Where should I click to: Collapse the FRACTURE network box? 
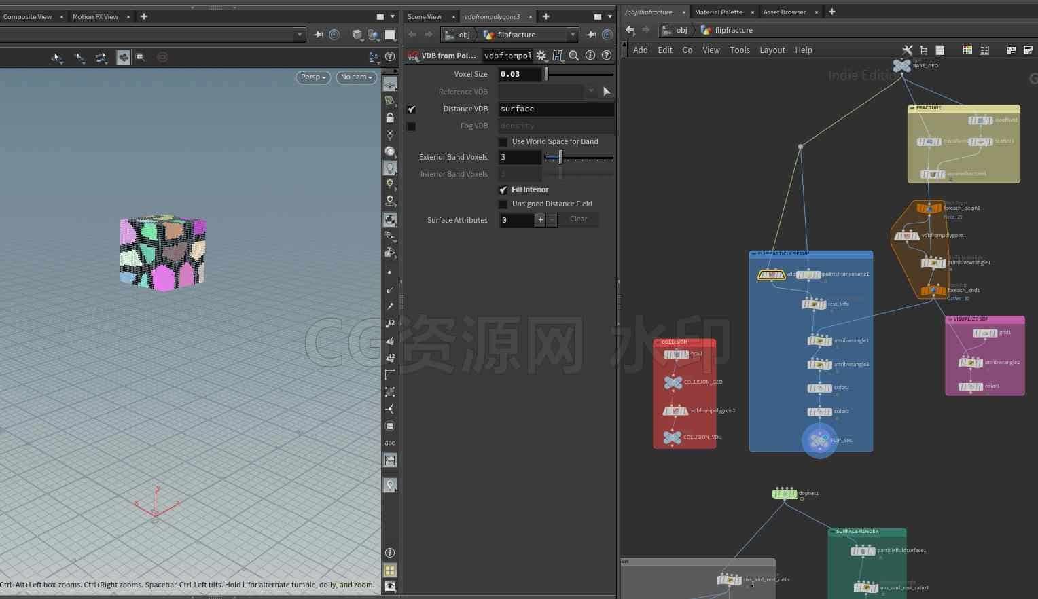[x=912, y=108]
